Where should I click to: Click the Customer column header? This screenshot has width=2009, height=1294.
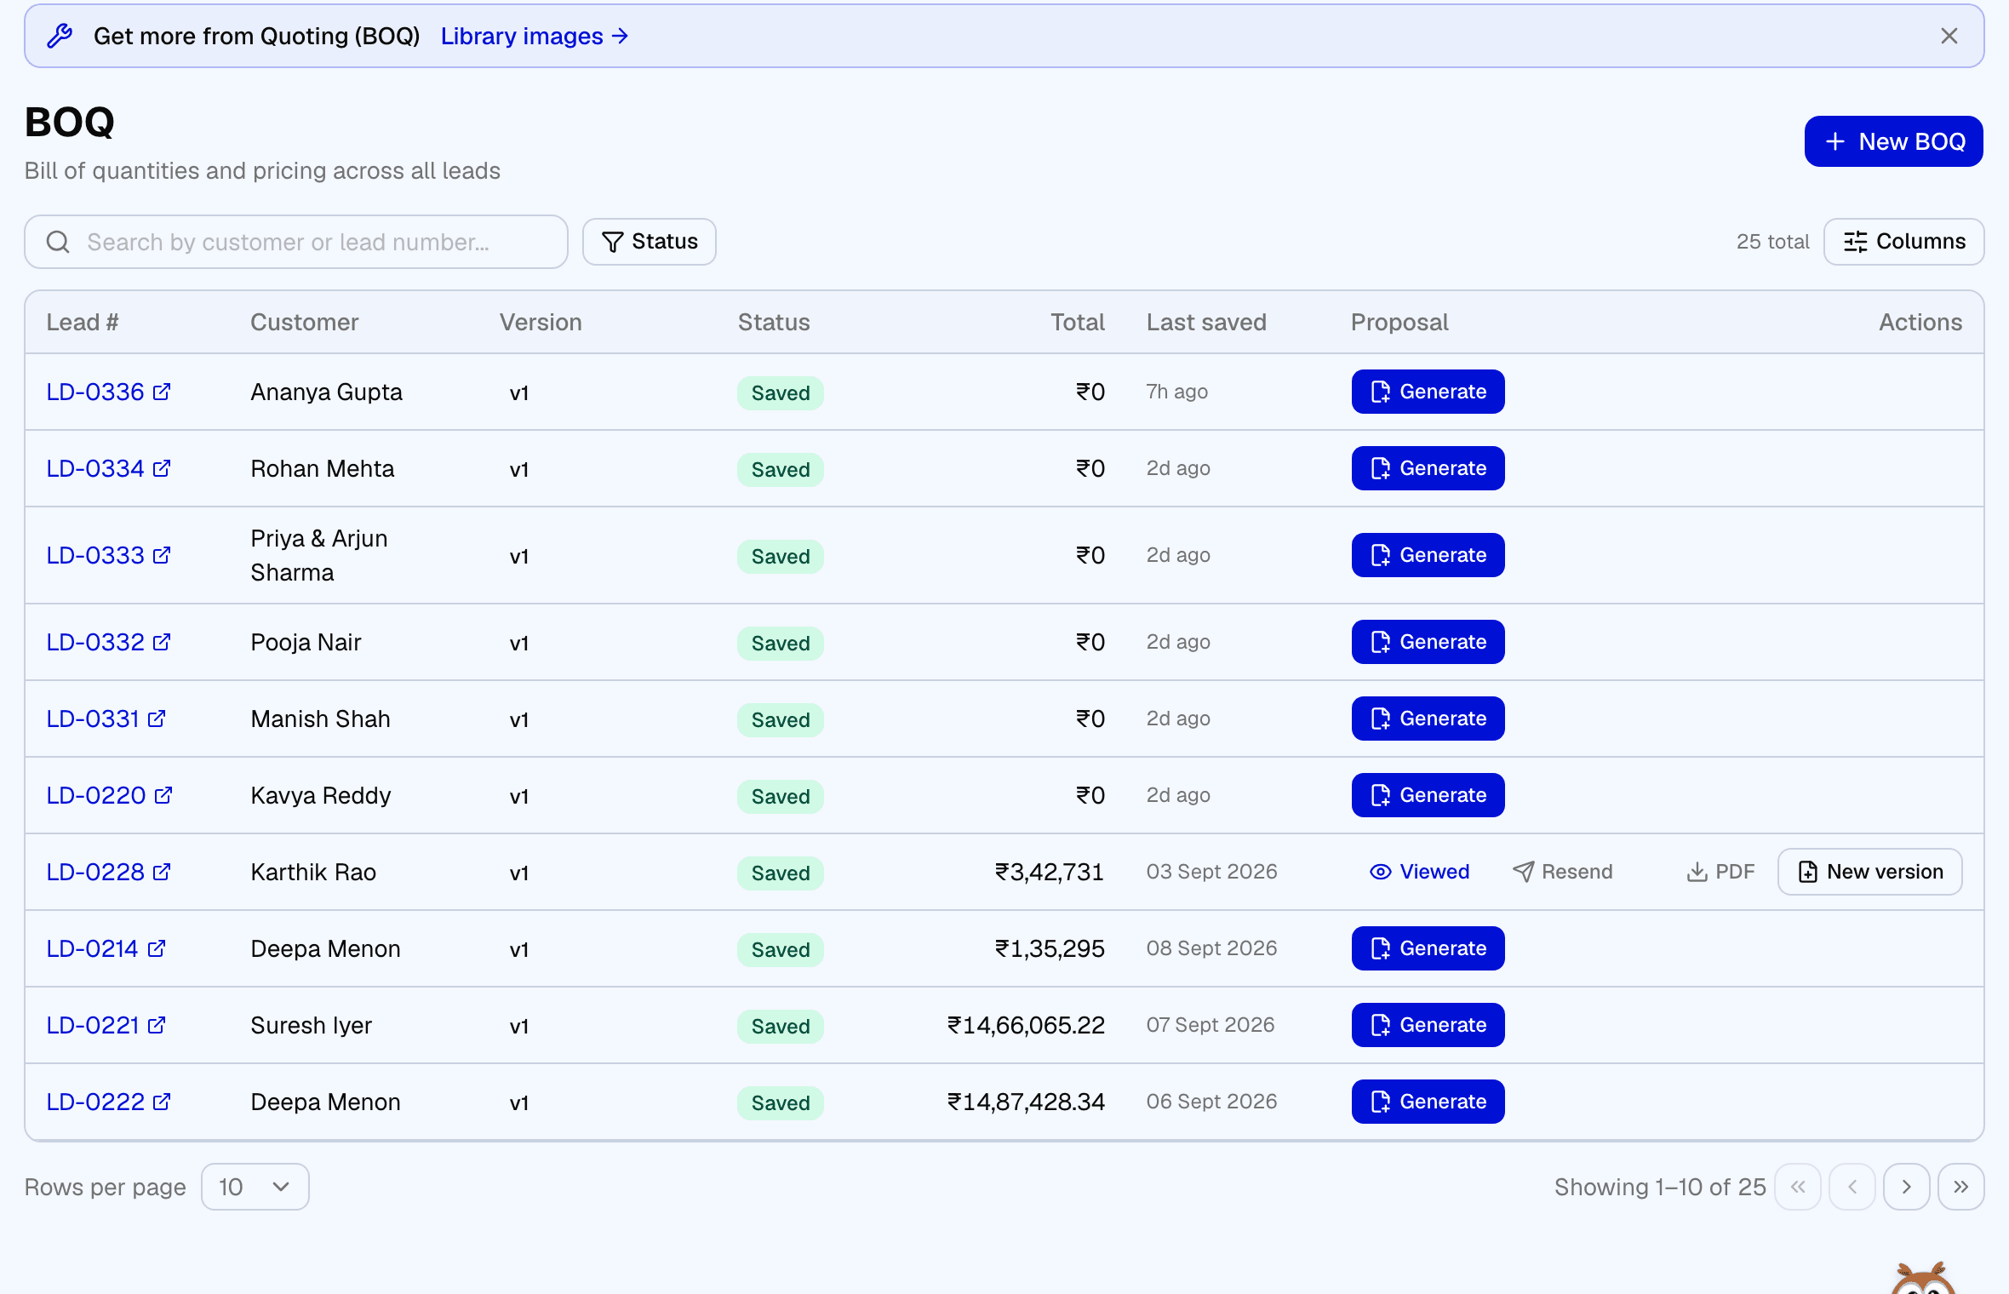point(304,322)
